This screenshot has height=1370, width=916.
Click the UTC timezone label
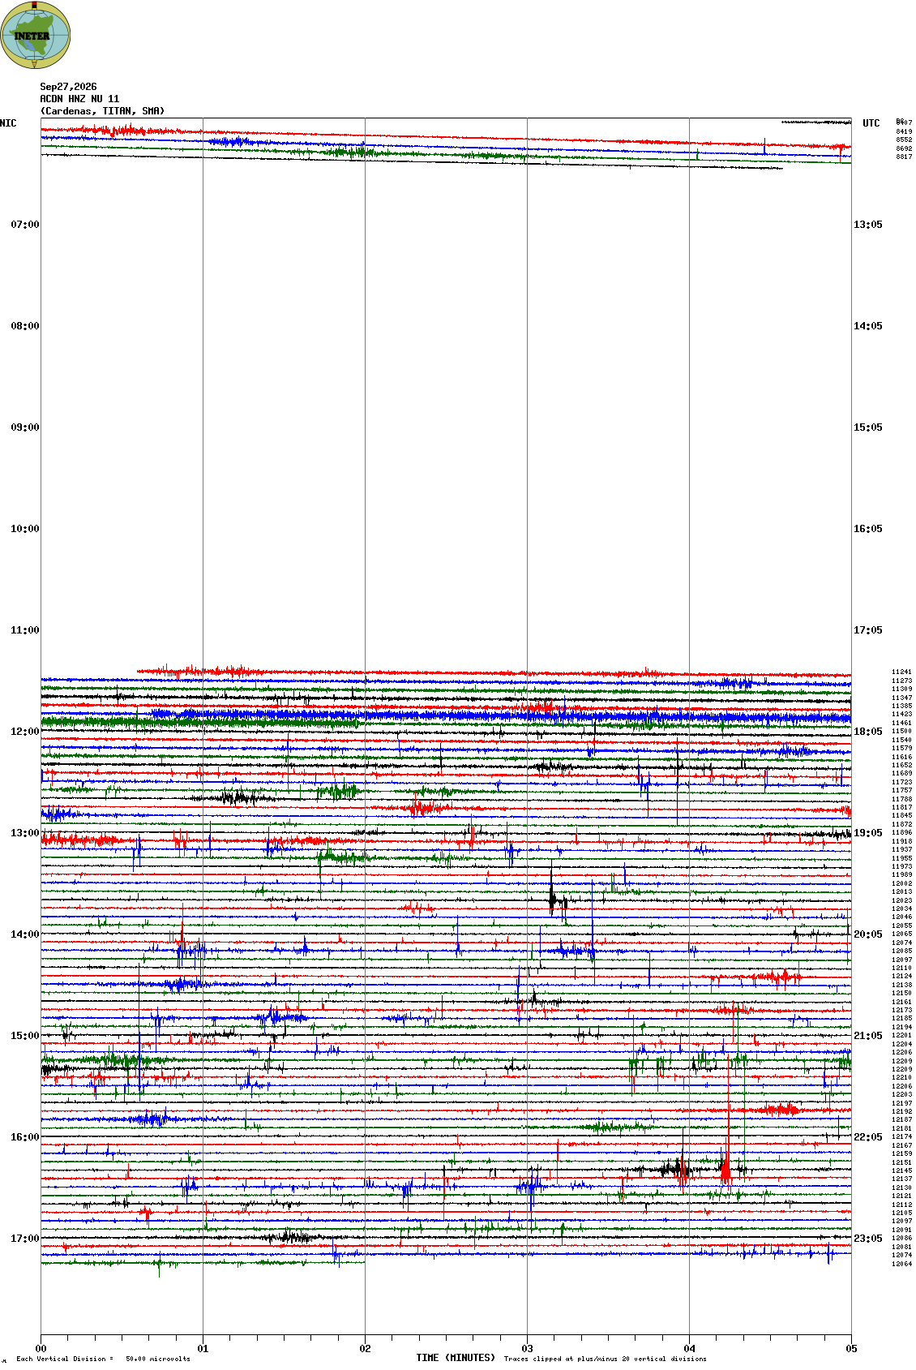871,123
